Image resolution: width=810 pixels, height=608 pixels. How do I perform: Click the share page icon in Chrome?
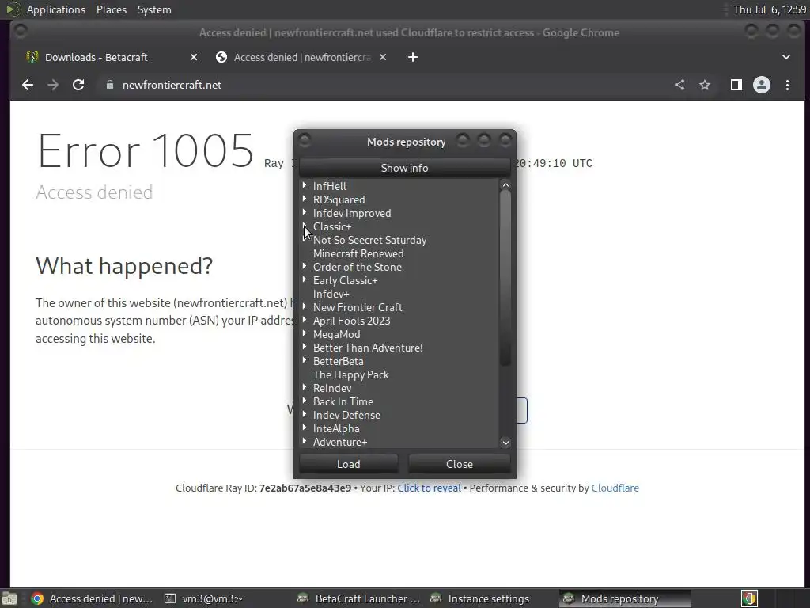(x=679, y=85)
